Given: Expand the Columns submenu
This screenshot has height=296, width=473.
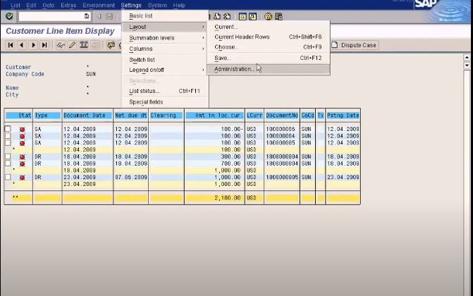Looking at the screenshot, I should 165,49.
